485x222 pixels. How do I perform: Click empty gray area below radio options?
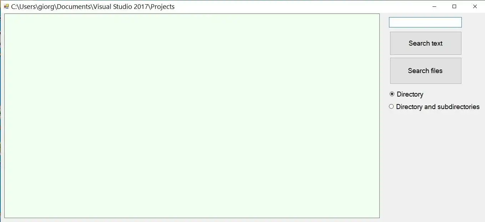coord(433,164)
